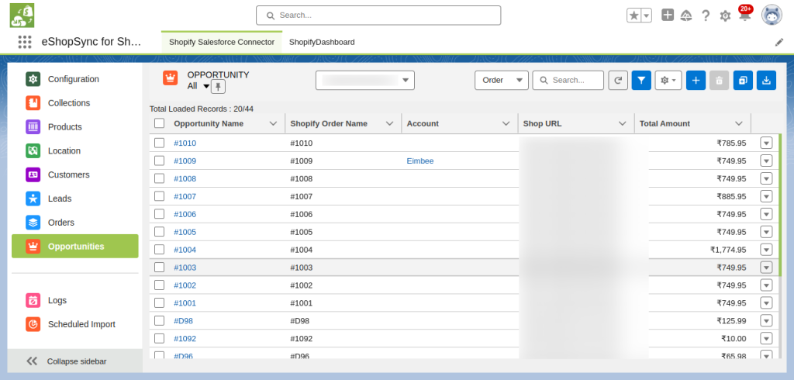Open Configuration in the sidebar

[x=74, y=79]
